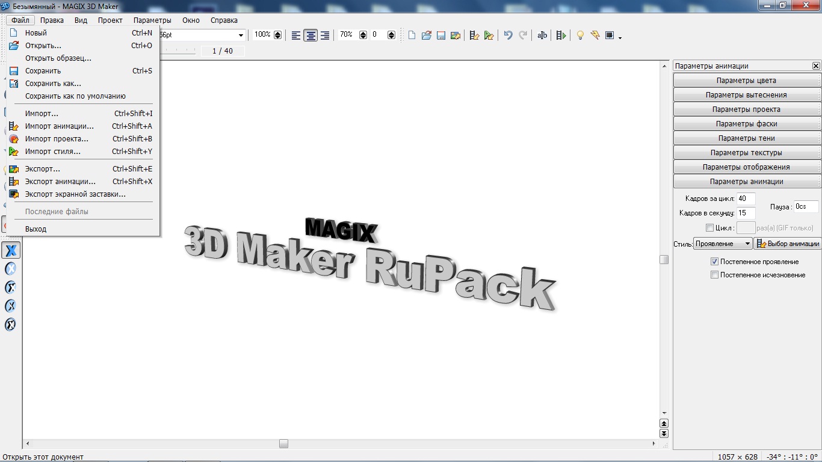Click the left text alignment icon
Viewport: 822px width, 462px height.
296,35
